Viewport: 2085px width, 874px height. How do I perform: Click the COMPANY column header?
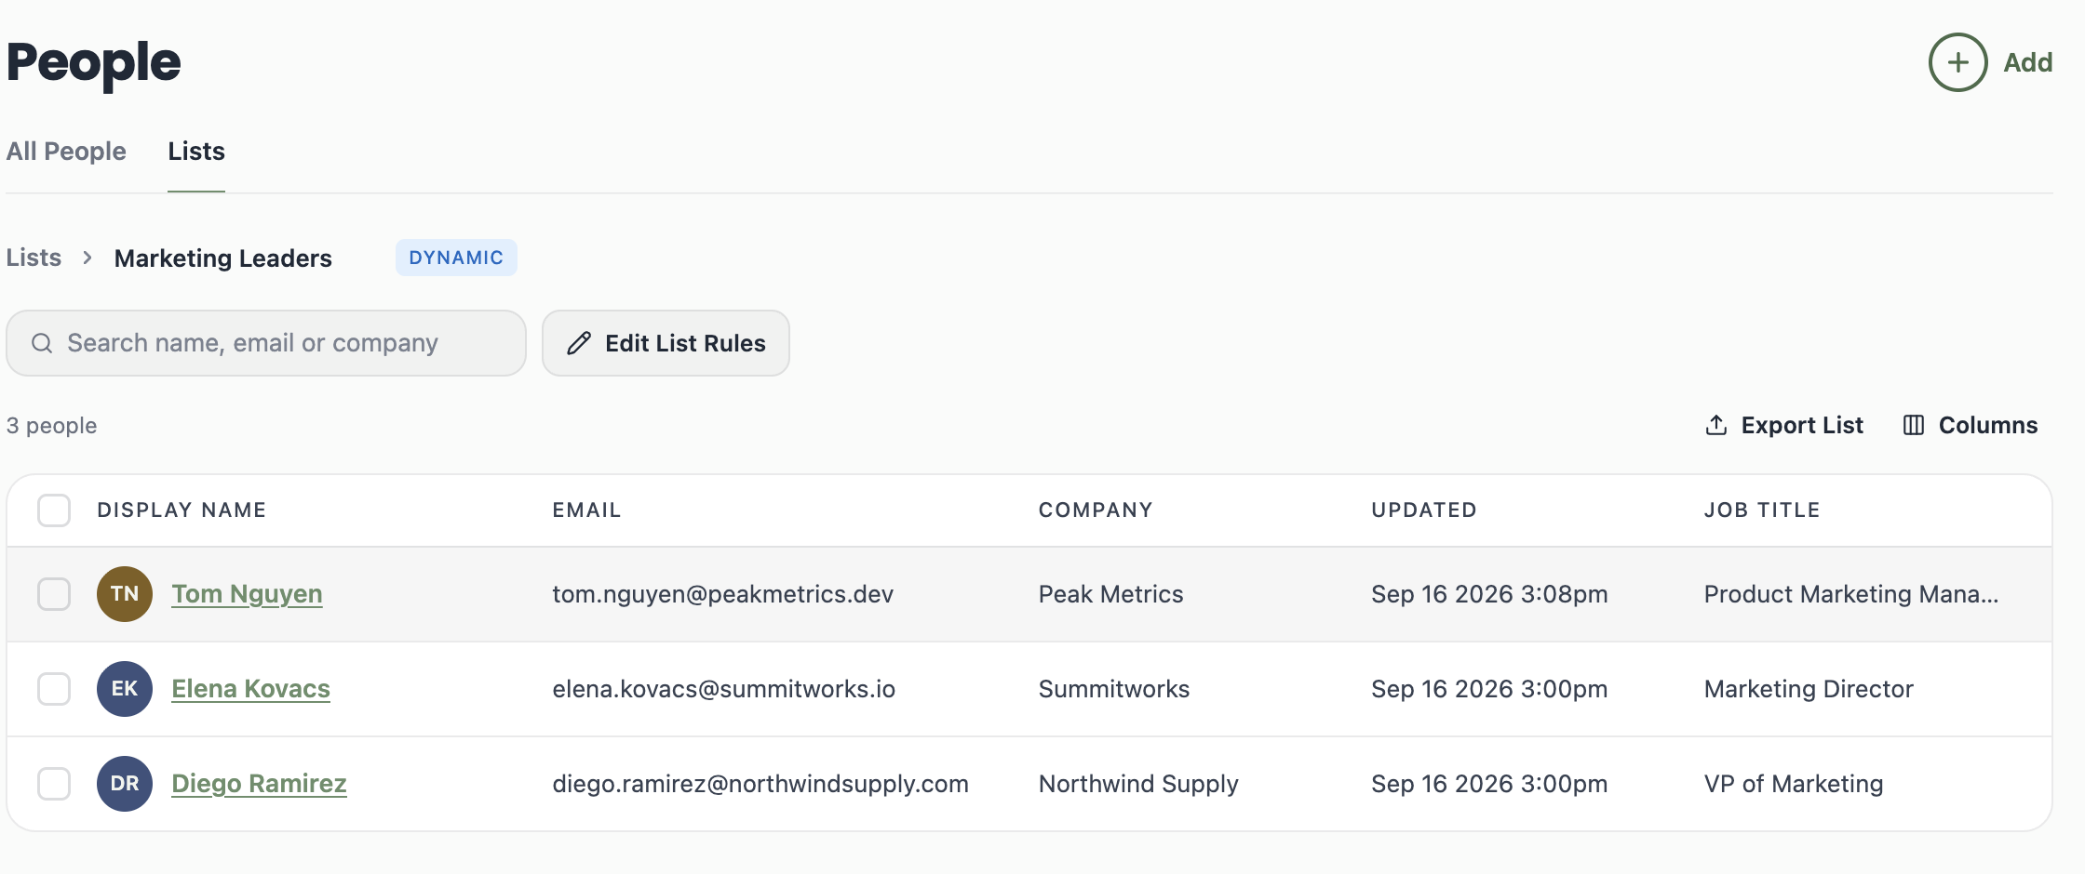[x=1096, y=510]
